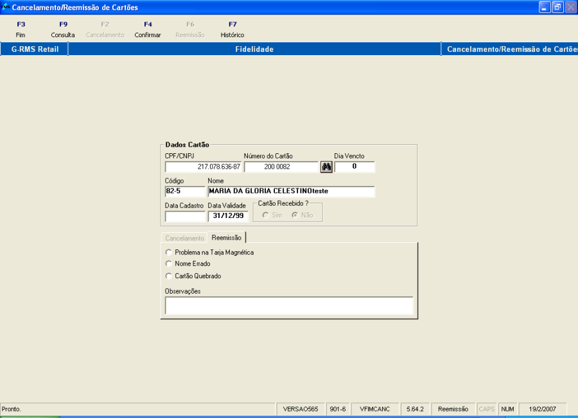Click the Dados Cartão group label

click(187, 145)
